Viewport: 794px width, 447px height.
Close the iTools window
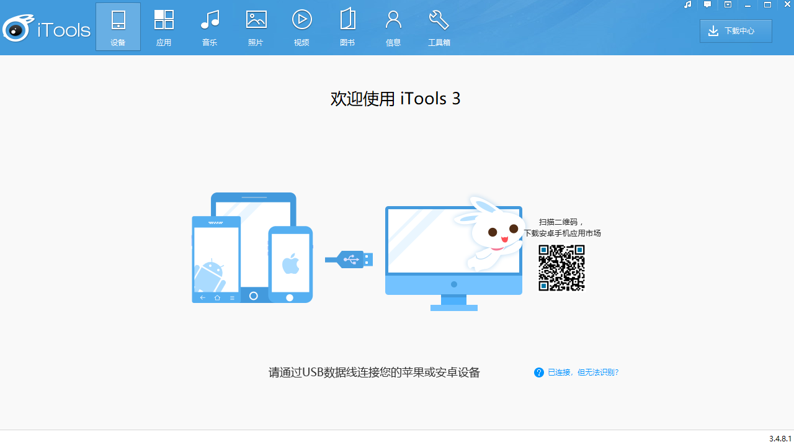787,5
